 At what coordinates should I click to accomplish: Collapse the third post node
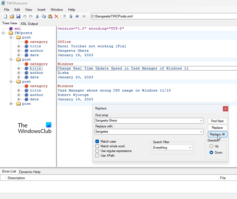(11, 82)
